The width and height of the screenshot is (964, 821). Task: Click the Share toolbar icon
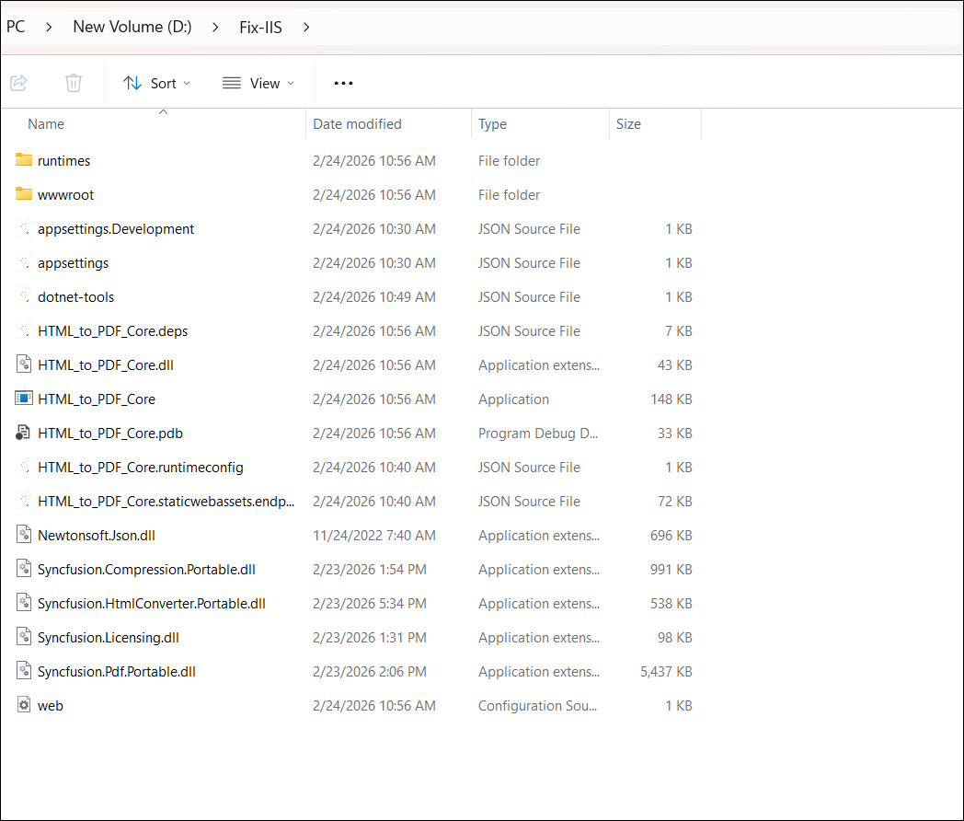coord(19,83)
